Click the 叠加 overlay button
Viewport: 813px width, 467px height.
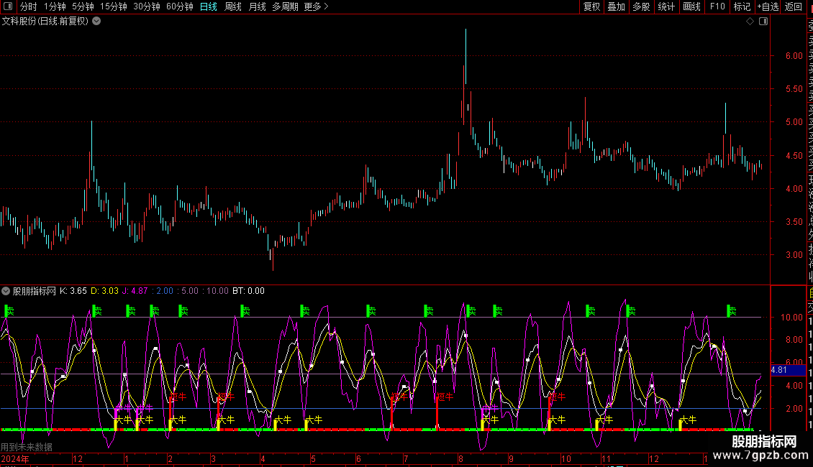(617, 6)
